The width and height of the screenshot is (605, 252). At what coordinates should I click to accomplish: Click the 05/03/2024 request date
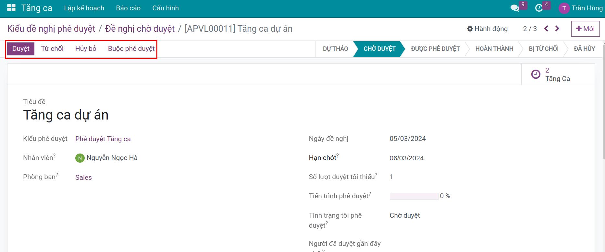[x=408, y=139]
